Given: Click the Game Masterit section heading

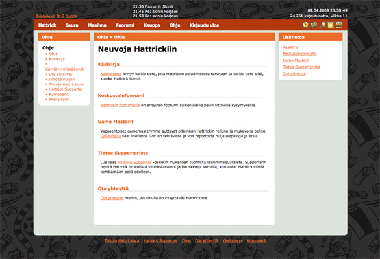Looking at the screenshot, I should [116, 122].
